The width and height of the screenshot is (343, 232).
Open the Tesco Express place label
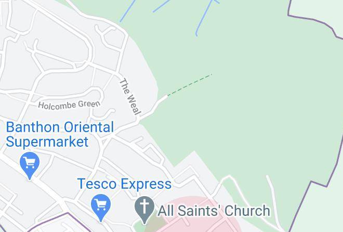[x=124, y=184]
